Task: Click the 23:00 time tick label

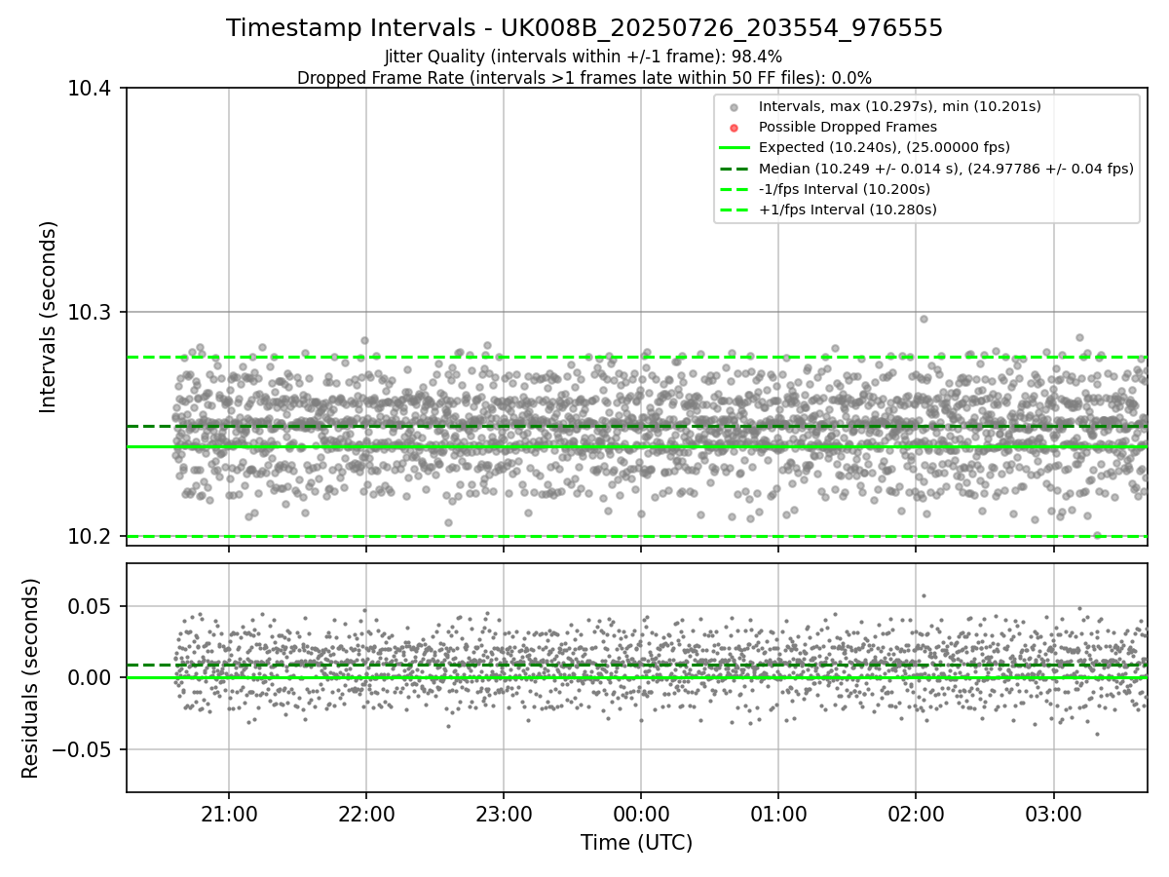Action: pyautogui.click(x=504, y=813)
